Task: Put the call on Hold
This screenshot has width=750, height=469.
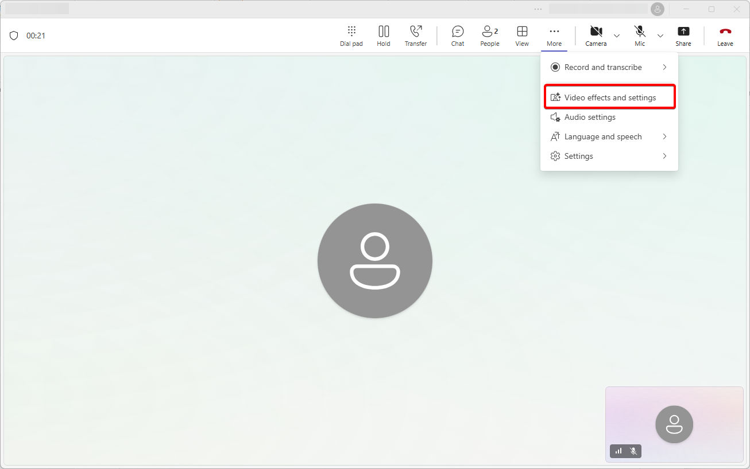Action: coord(384,36)
